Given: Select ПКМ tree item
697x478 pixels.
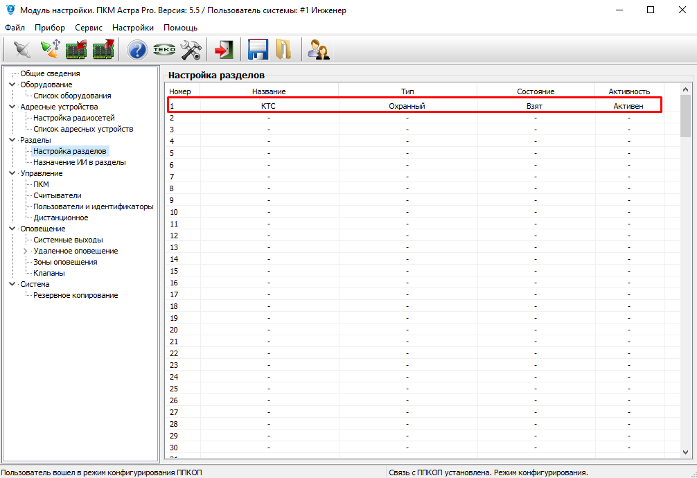Looking at the screenshot, I should (41, 184).
